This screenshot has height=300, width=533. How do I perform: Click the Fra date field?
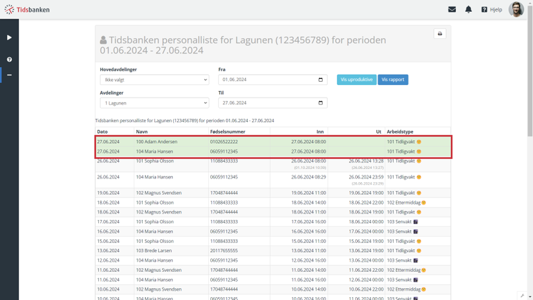coord(272,80)
